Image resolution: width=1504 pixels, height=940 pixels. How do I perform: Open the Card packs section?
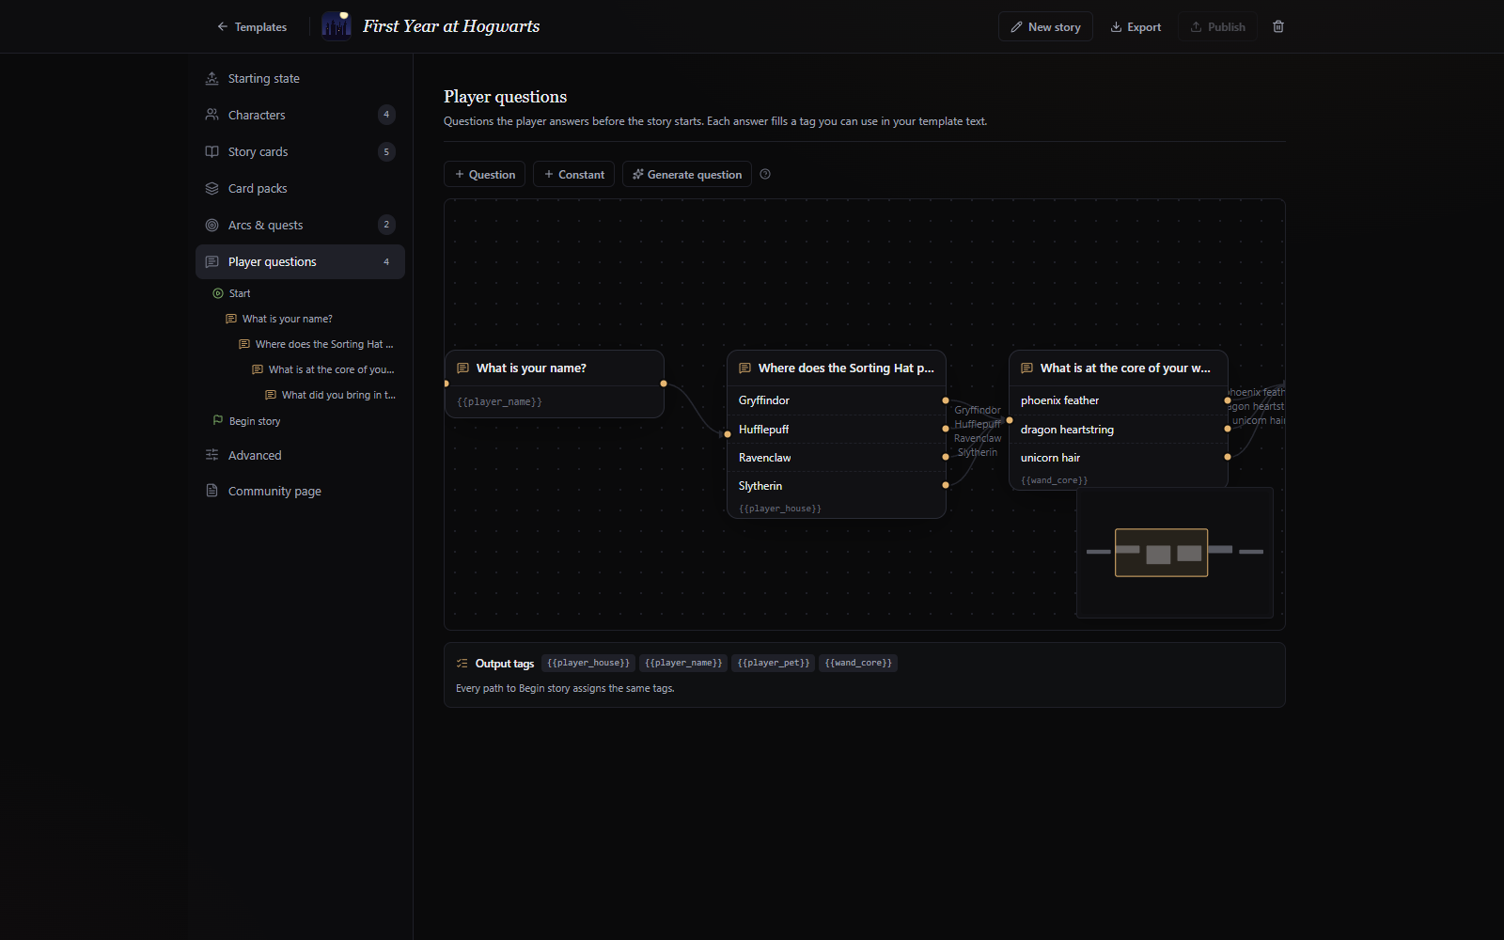300,188
